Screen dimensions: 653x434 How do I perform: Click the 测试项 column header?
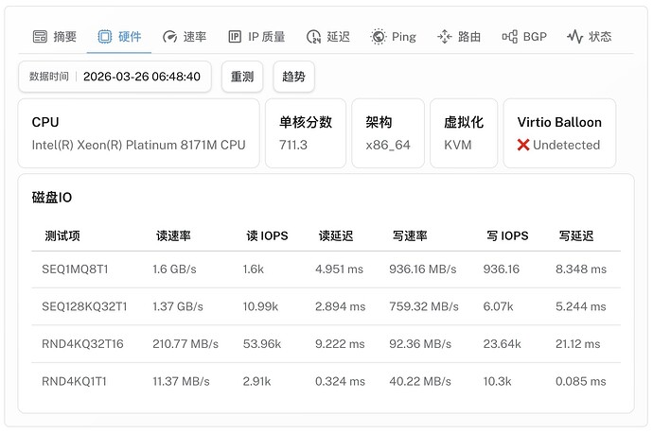click(x=62, y=236)
